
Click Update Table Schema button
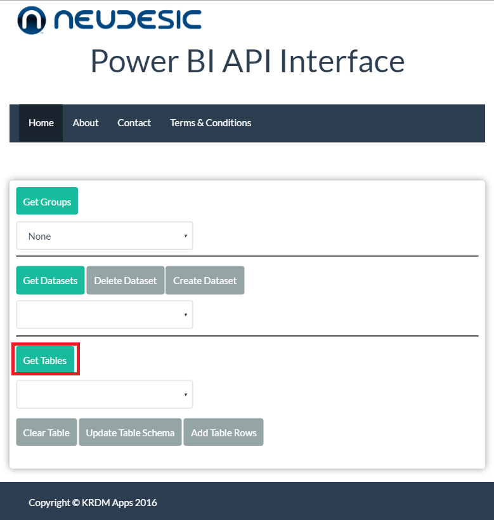[130, 432]
